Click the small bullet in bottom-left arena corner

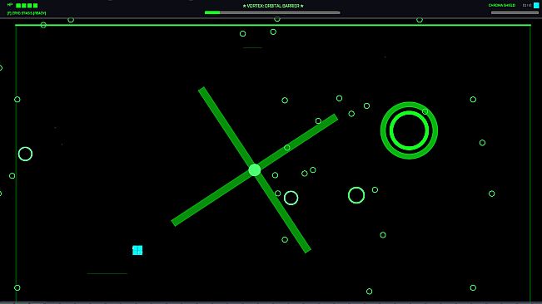[x=17, y=287]
